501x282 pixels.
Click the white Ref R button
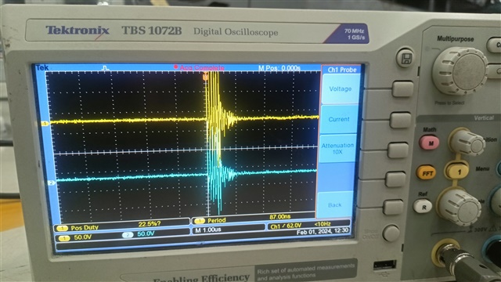click(423, 207)
